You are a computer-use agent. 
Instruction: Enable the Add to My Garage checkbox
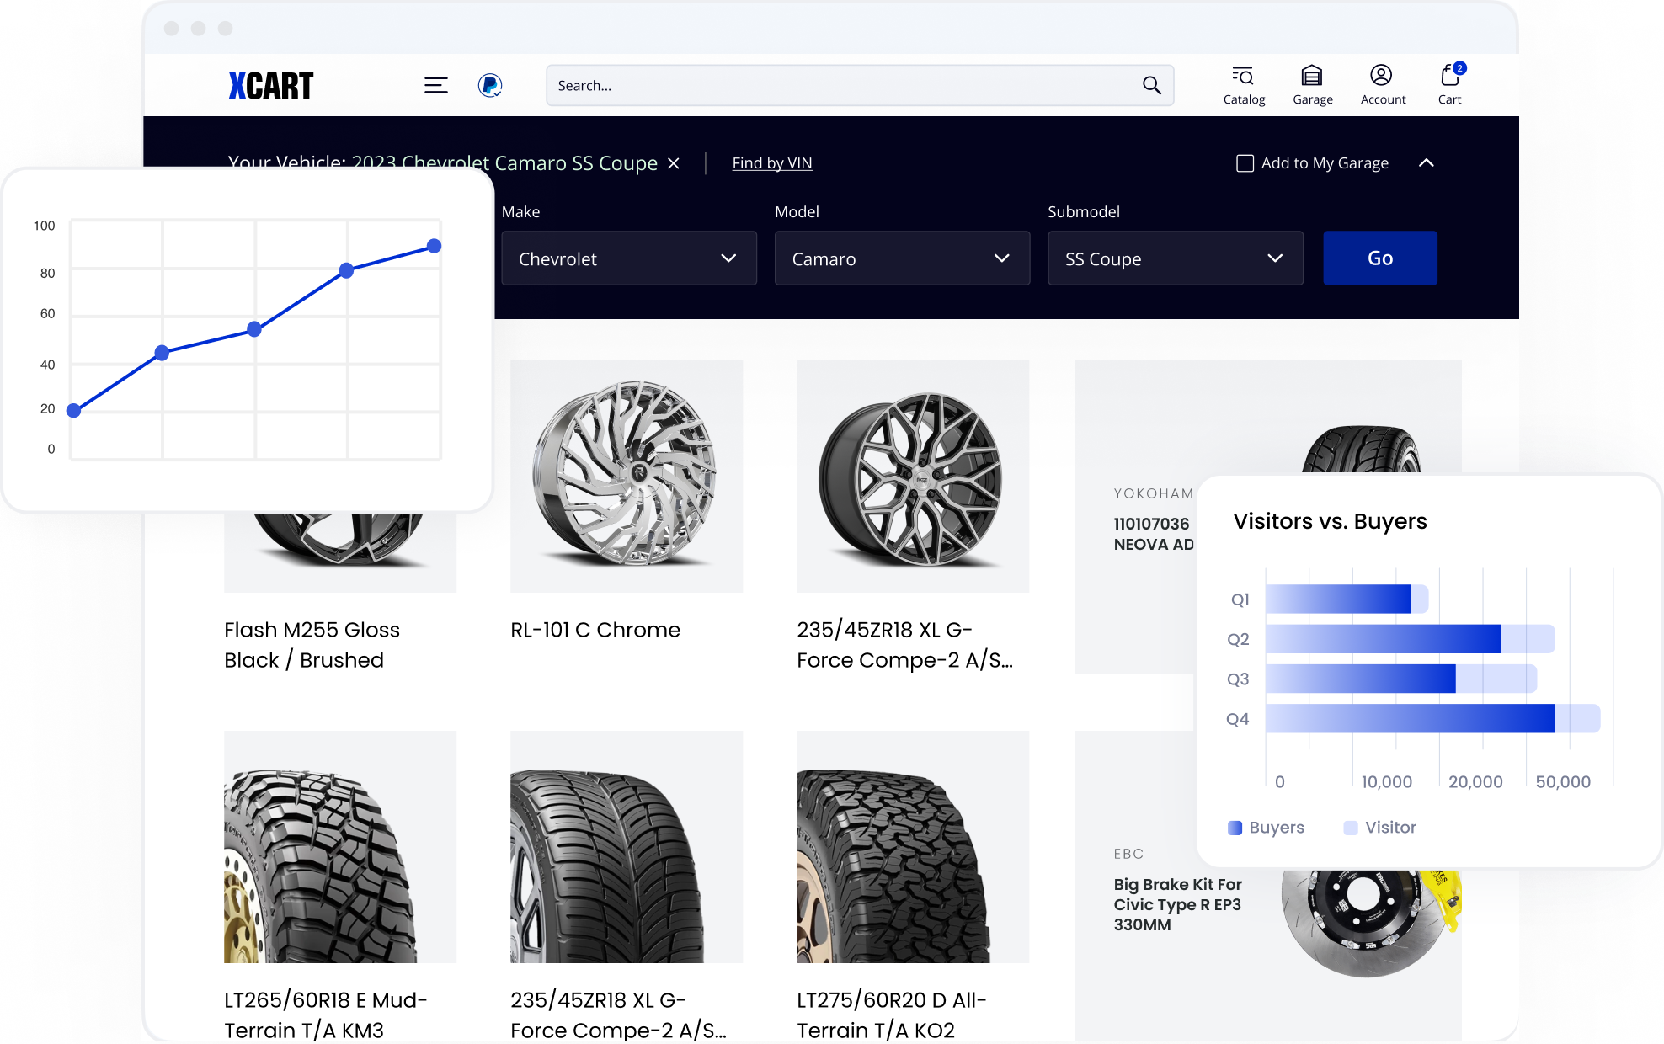[x=1245, y=162]
